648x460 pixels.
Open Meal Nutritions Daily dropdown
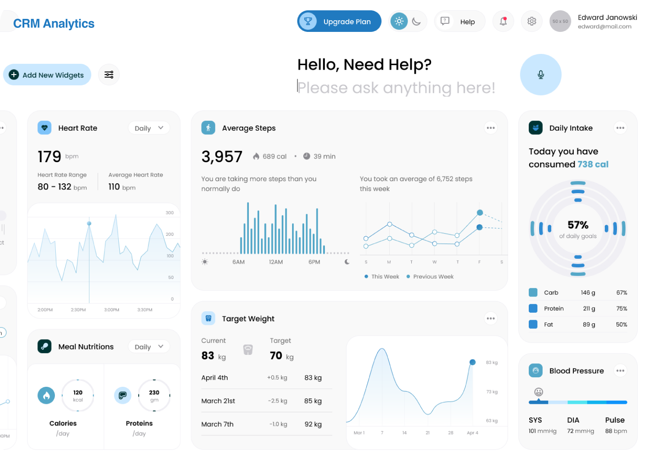149,347
